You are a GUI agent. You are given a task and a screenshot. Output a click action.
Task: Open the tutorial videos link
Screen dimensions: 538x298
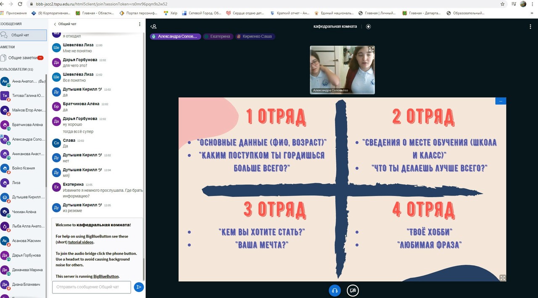(x=81, y=242)
